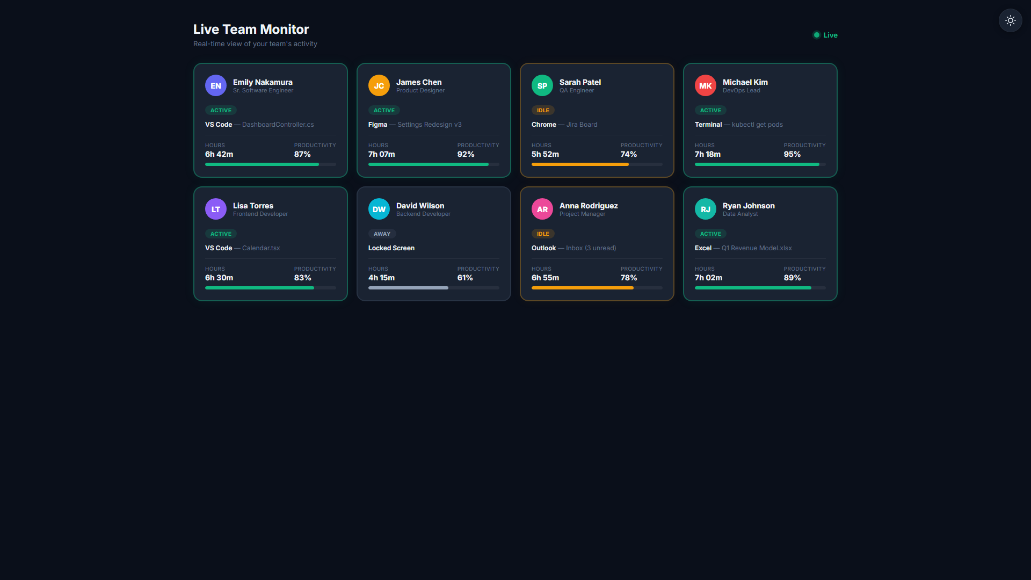Open David Wilson's name

coord(420,206)
